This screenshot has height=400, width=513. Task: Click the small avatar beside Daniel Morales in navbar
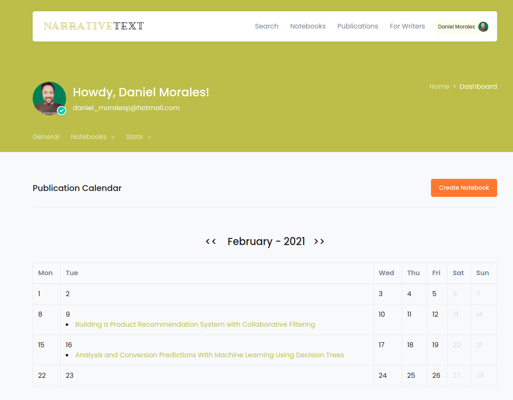(483, 26)
